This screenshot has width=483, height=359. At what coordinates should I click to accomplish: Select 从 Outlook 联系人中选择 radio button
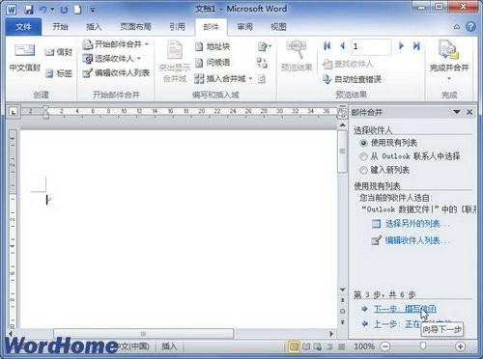(363, 156)
